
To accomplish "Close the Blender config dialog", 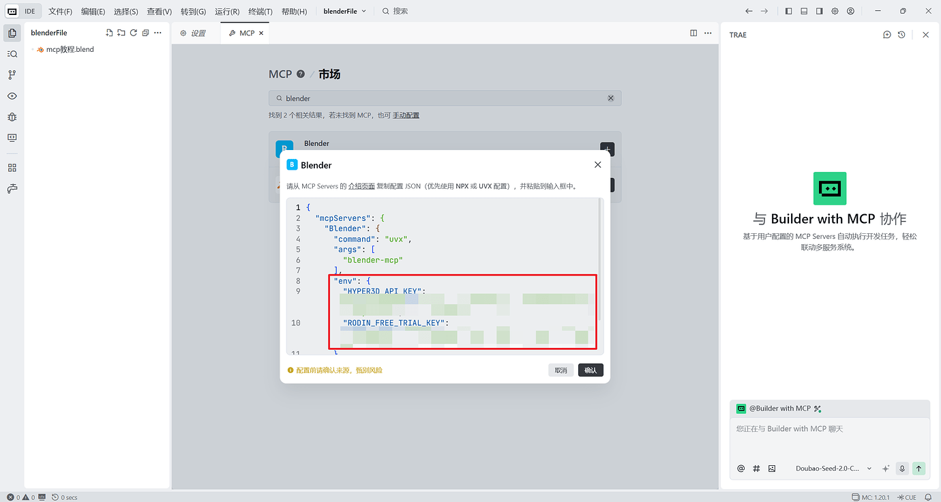I will coord(597,165).
